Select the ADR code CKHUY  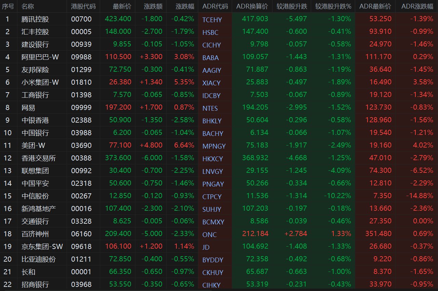coord(213,273)
